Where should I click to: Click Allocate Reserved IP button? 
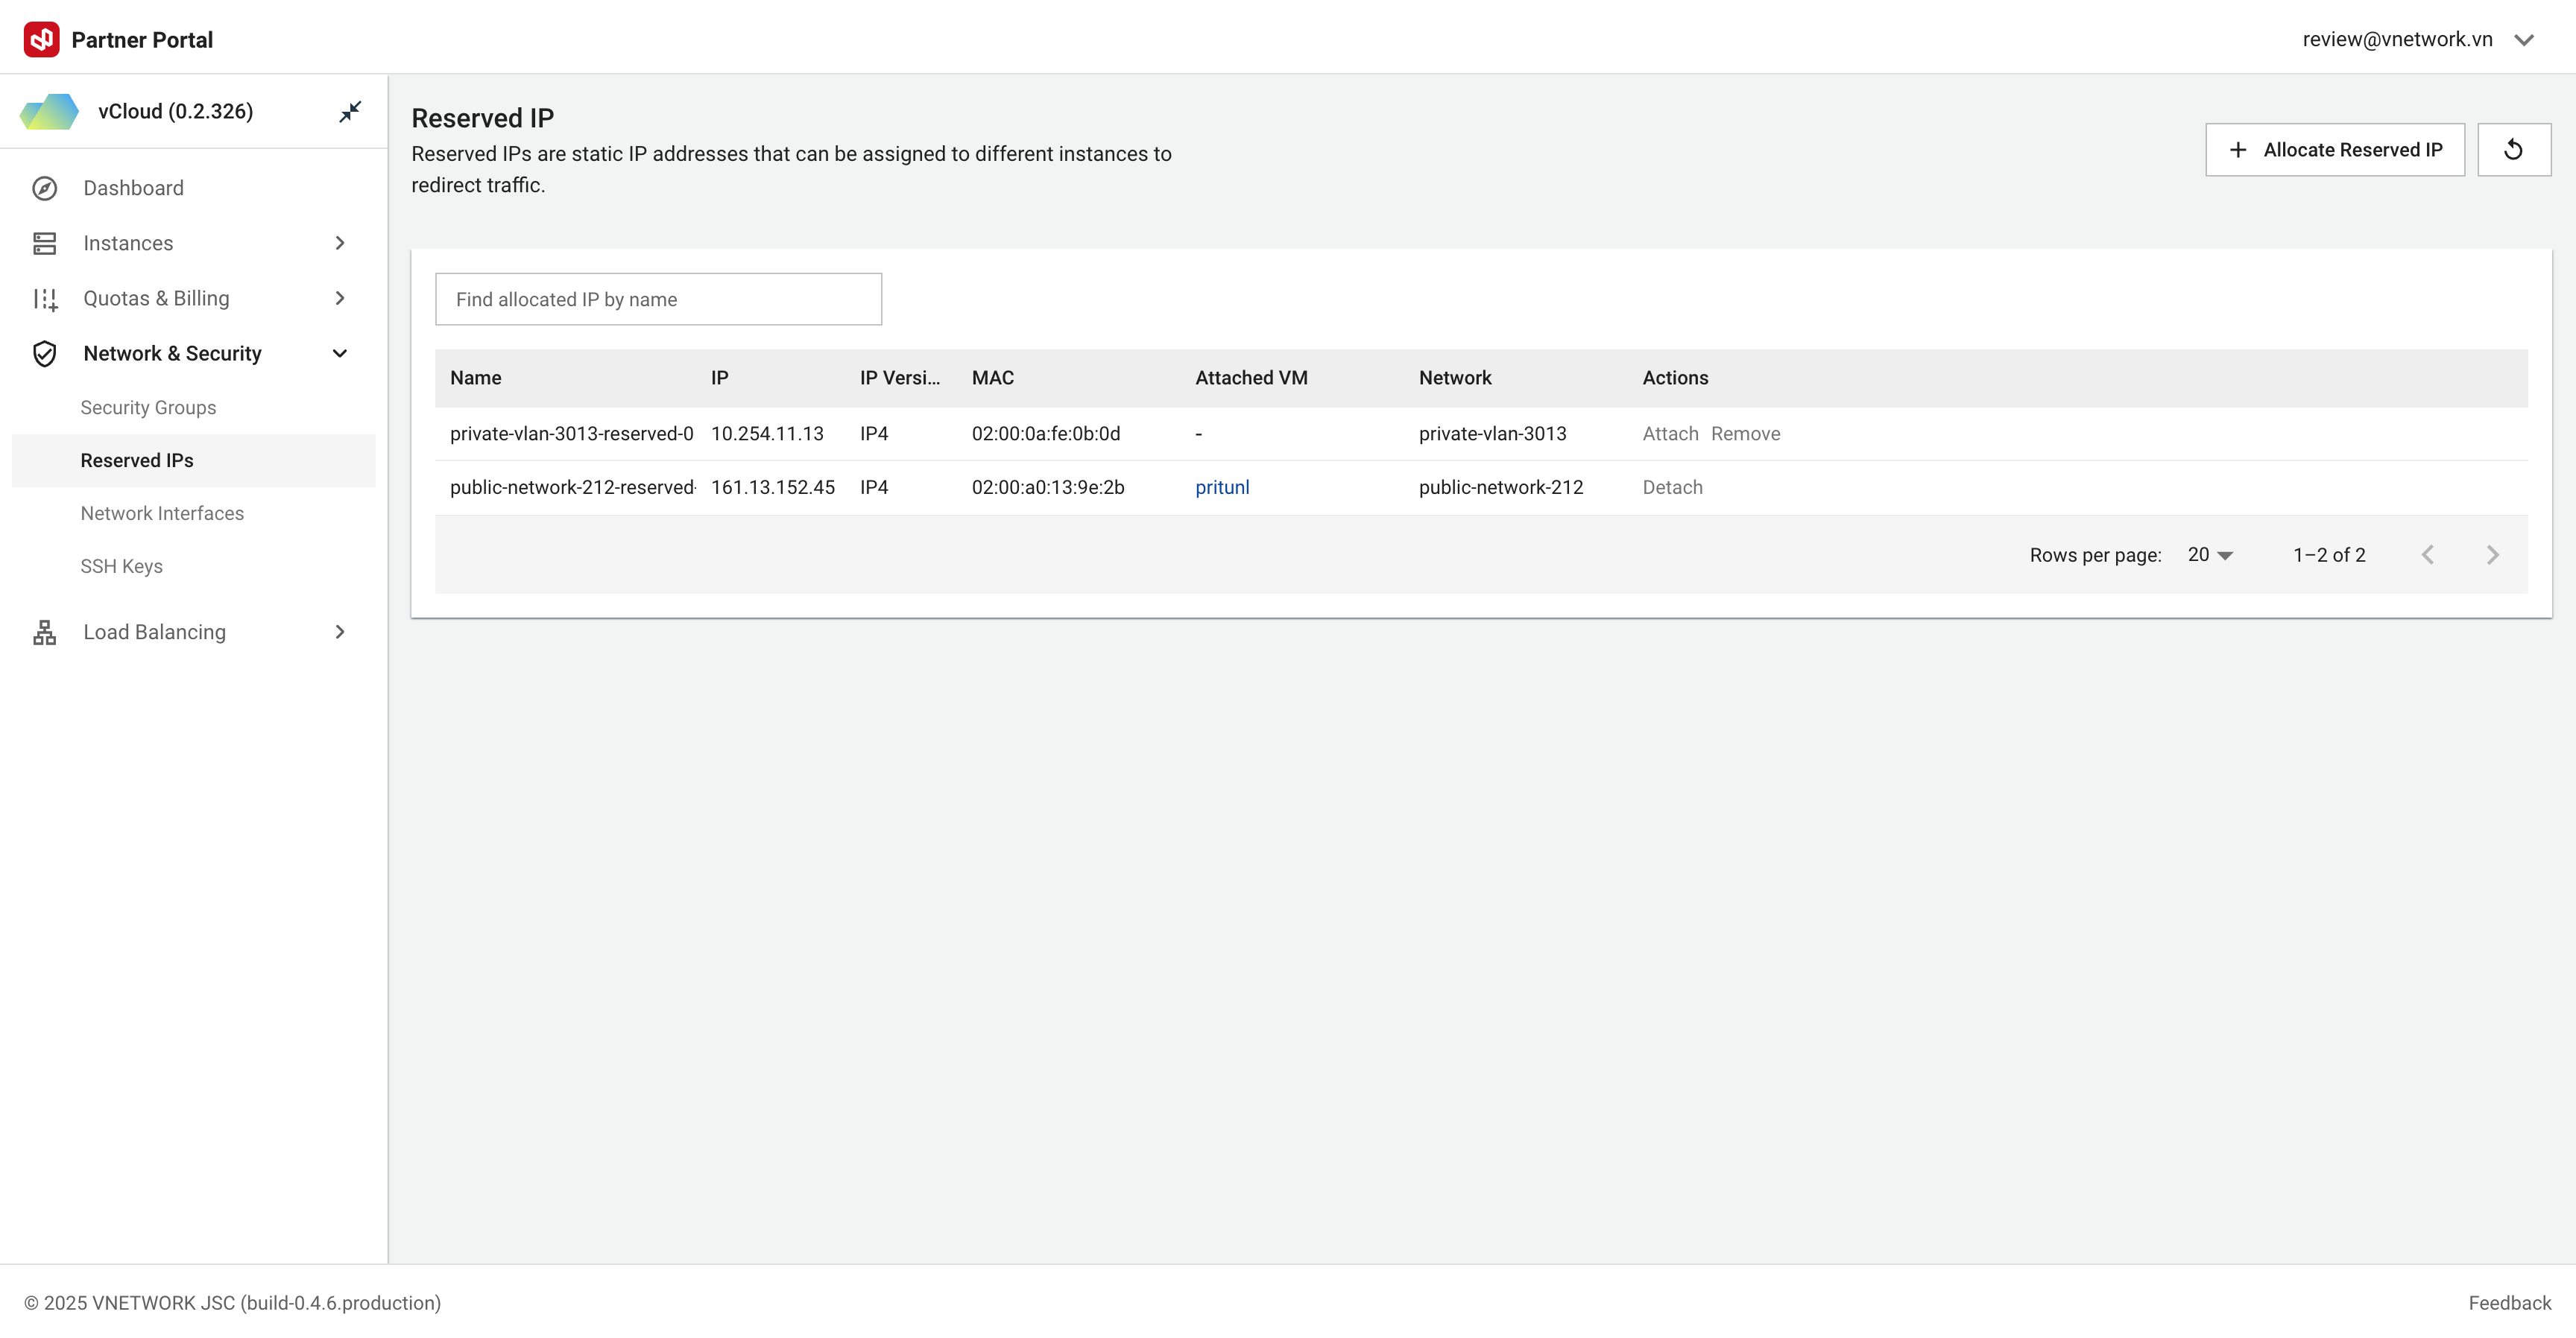[x=2334, y=150]
